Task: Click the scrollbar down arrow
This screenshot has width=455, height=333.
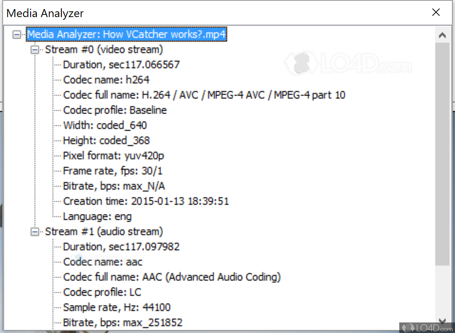Action: [x=442, y=321]
